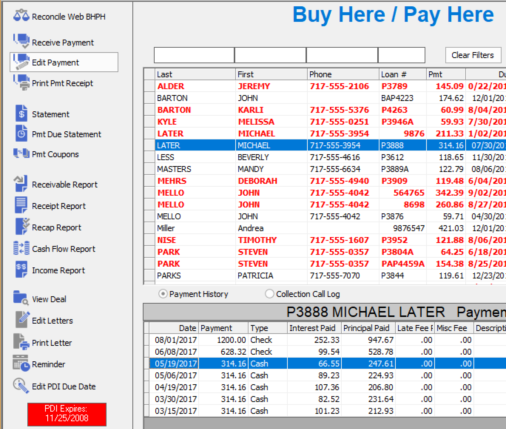The image size is (506, 429).
Task: Select the Statement icon
Action: click(50, 114)
